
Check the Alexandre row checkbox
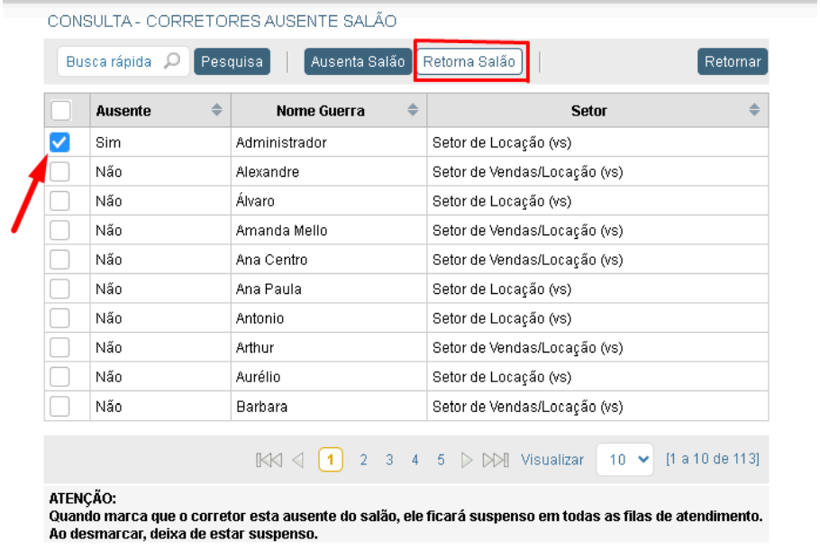pyautogui.click(x=59, y=172)
